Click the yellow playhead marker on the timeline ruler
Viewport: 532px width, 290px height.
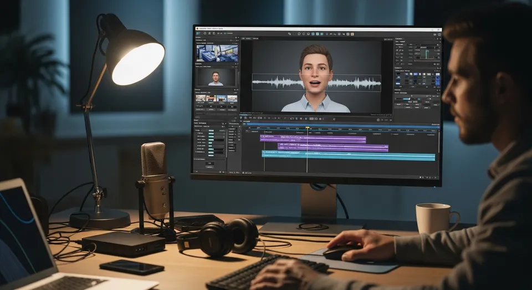[308, 128]
